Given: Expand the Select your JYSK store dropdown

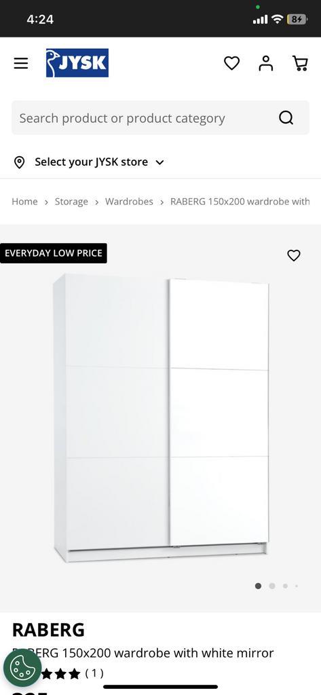Looking at the screenshot, I should pos(99,162).
